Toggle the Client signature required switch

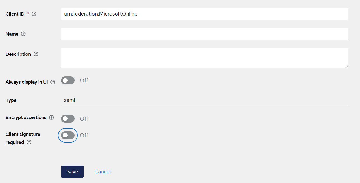[68, 135]
